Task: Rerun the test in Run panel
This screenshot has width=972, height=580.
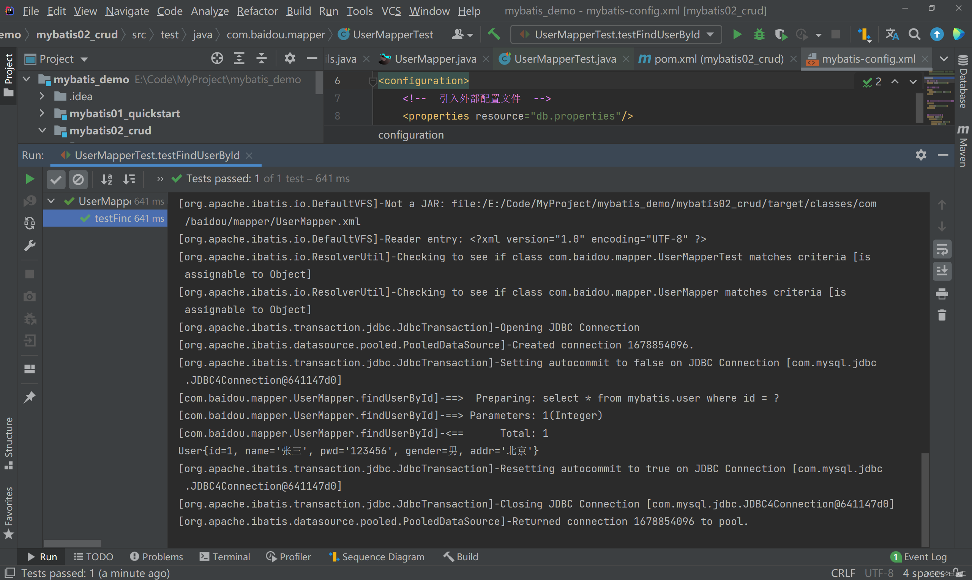Action: (30, 179)
